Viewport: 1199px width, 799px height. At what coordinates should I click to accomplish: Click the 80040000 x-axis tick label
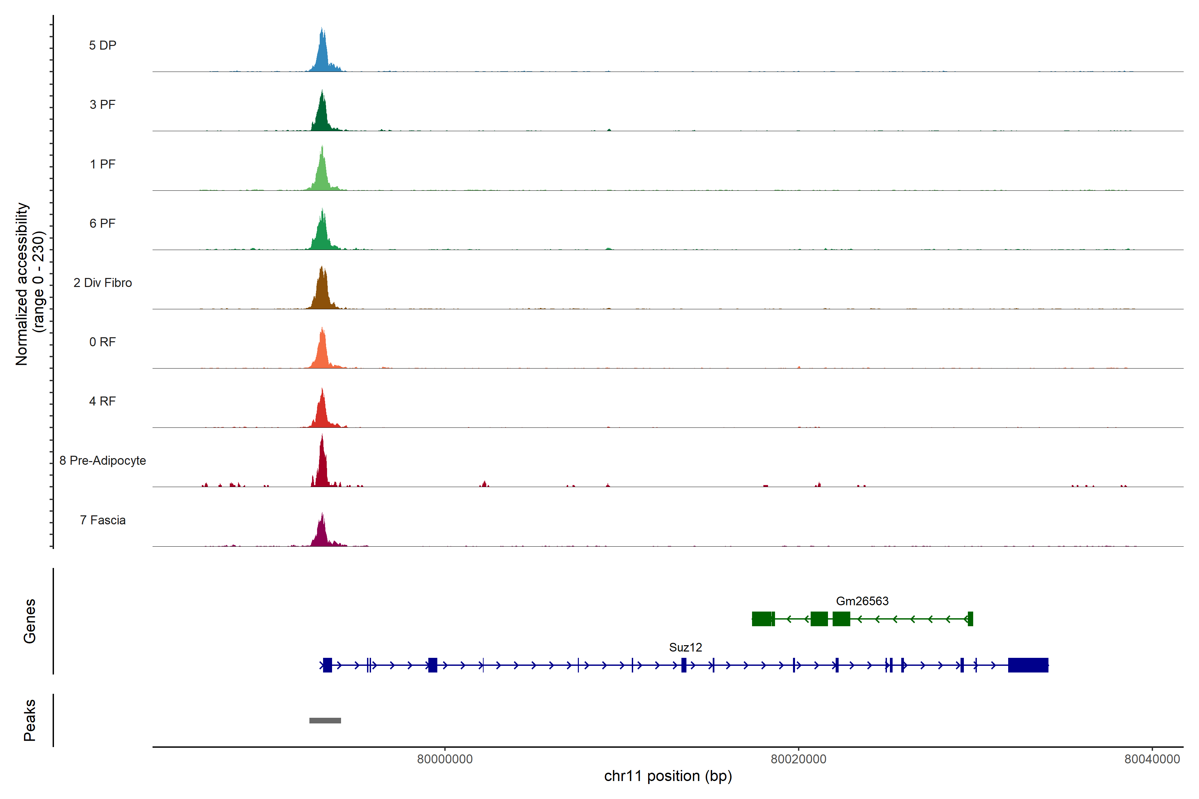pos(1152,759)
